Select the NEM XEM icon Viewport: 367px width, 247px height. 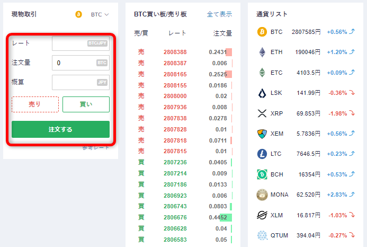tap(262, 134)
